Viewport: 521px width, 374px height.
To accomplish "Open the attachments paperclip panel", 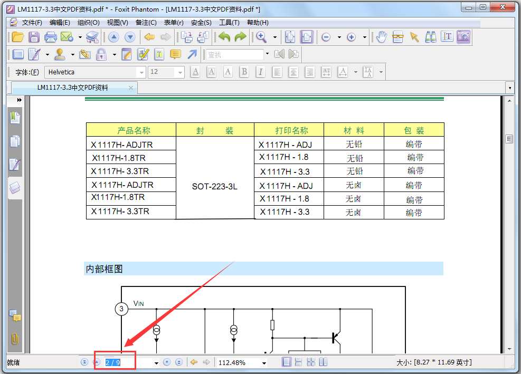I will coord(15,339).
